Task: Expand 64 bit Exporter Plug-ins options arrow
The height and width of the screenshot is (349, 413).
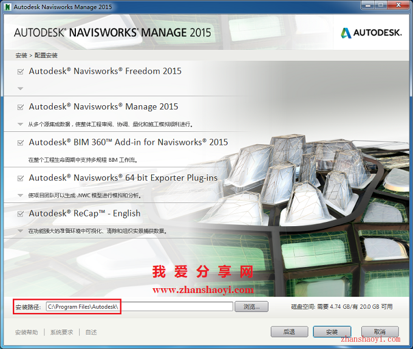Action: pos(20,195)
